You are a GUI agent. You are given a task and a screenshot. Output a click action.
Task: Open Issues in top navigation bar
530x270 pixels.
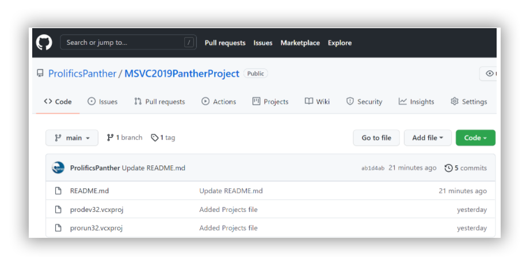point(263,43)
